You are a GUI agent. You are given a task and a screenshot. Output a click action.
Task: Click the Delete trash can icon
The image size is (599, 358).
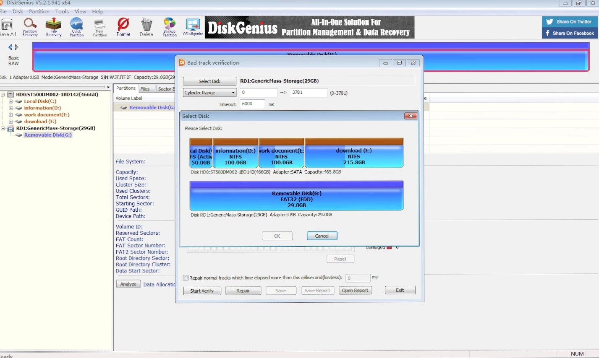[x=146, y=27]
